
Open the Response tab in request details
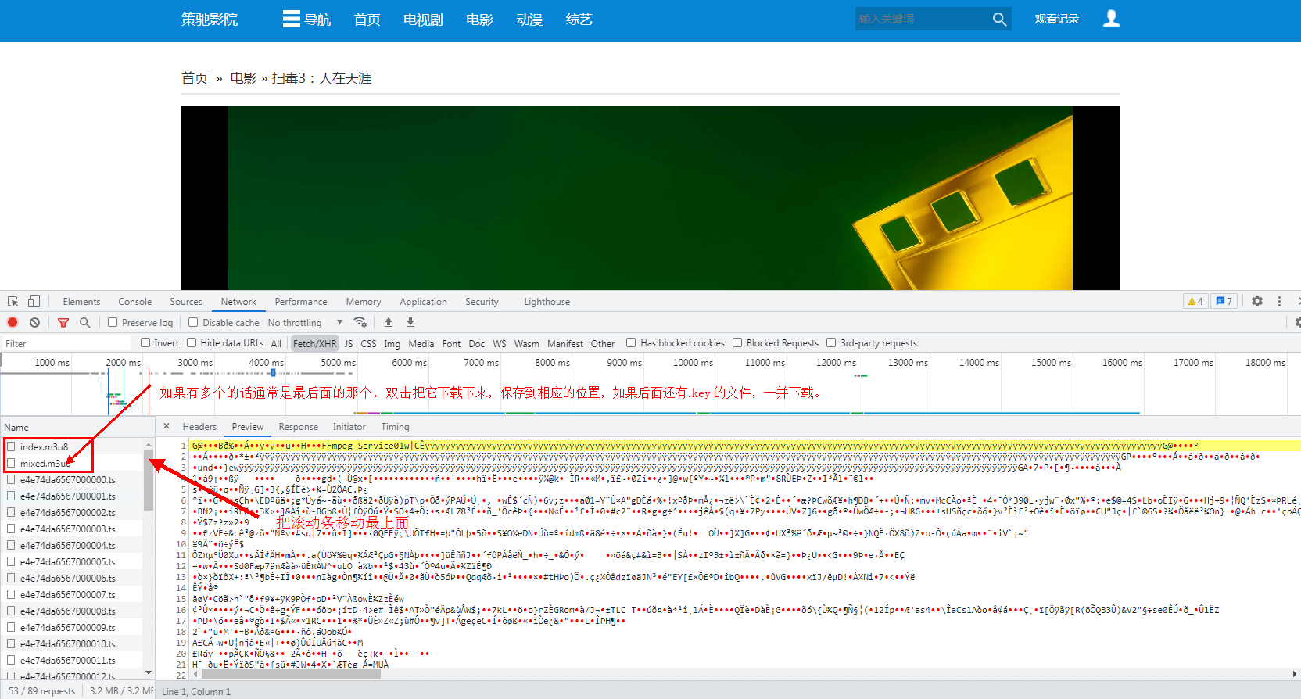pos(298,427)
